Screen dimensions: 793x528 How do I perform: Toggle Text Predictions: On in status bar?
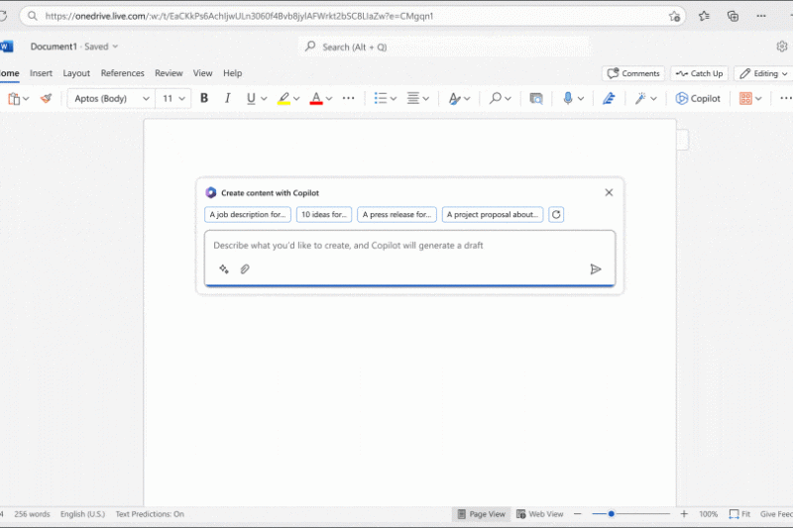point(150,514)
